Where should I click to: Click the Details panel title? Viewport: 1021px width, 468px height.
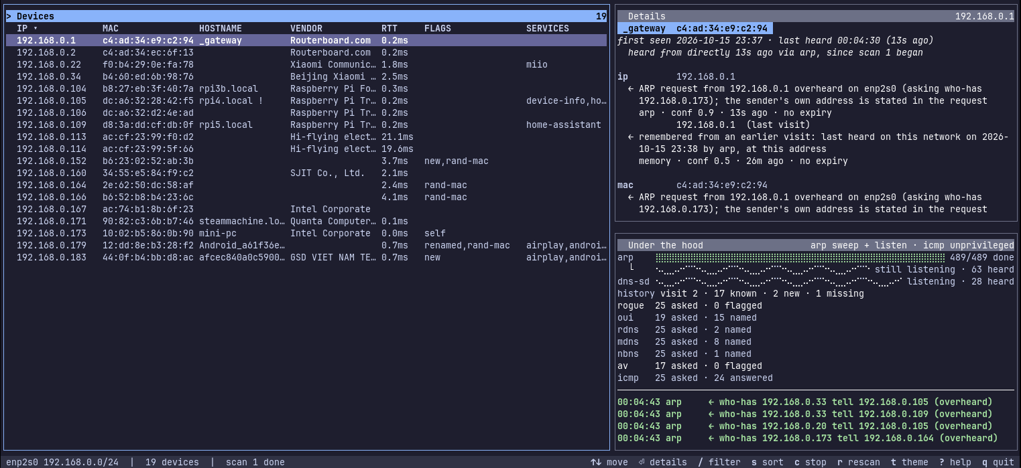pos(647,17)
